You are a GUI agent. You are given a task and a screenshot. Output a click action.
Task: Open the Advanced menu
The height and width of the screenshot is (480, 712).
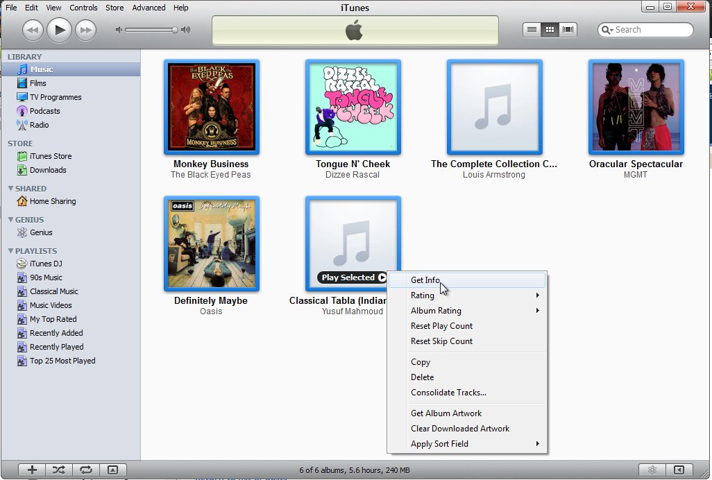[x=149, y=8]
